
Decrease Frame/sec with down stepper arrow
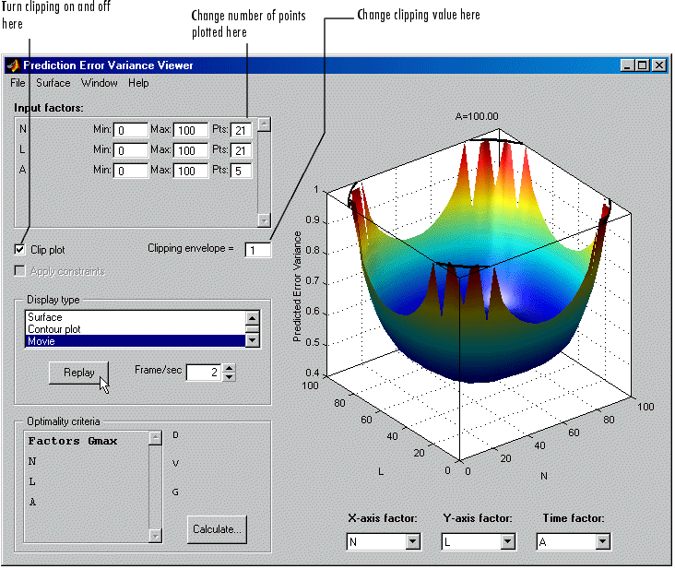(x=230, y=377)
